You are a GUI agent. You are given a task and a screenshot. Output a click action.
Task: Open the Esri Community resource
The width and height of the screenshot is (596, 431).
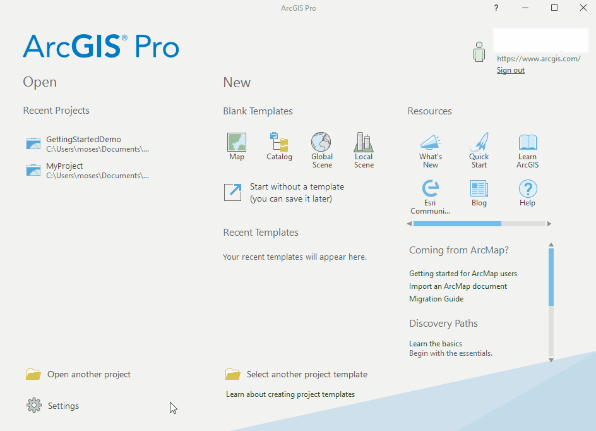(x=431, y=197)
